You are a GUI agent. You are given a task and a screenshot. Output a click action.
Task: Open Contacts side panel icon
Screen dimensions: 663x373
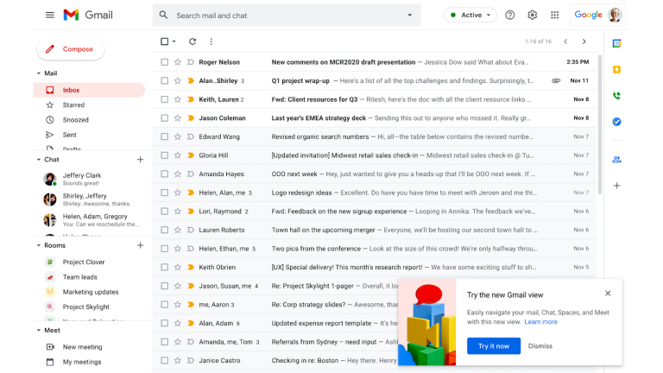pos(617,160)
